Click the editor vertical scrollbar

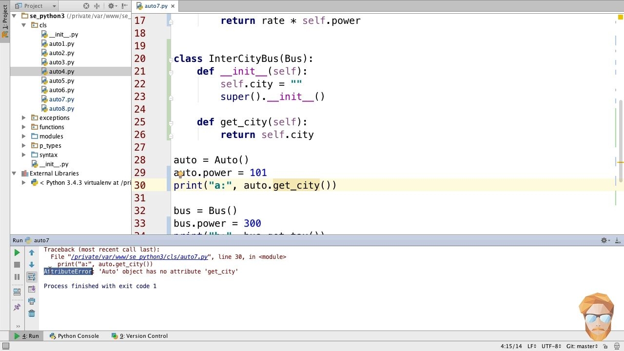(621, 141)
